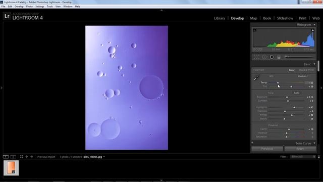The height and width of the screenshot is (182, 323).
Task: Show the left panel group
Action: click(2, 88)
